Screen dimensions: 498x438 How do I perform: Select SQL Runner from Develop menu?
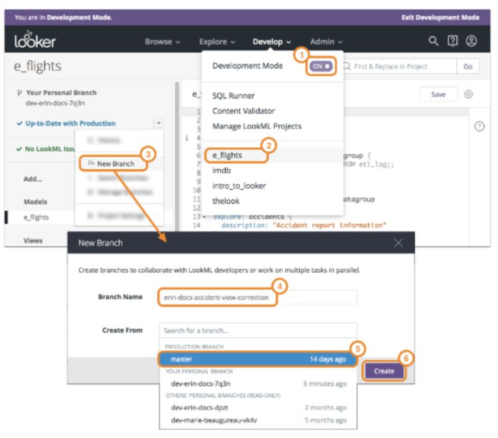tap(234, 96)
